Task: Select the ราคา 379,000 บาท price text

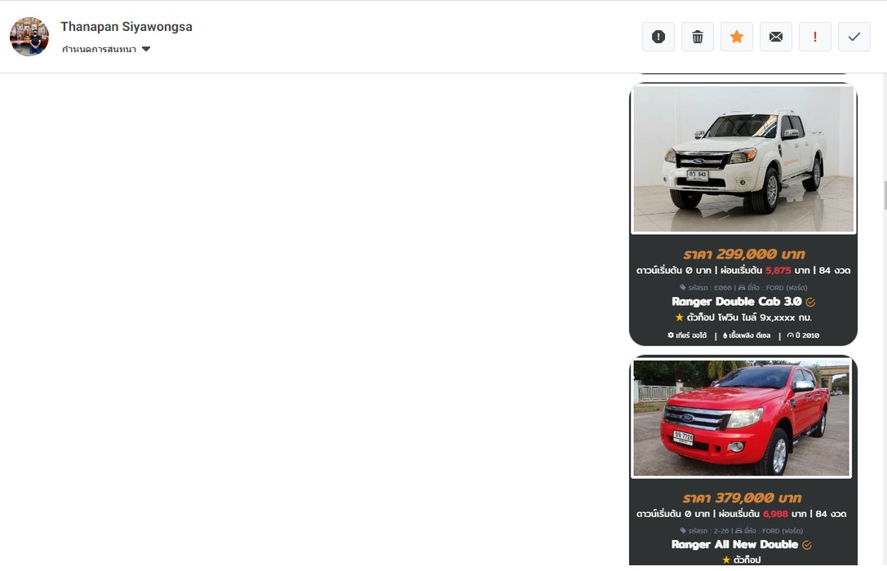Action: pos(742,498)
